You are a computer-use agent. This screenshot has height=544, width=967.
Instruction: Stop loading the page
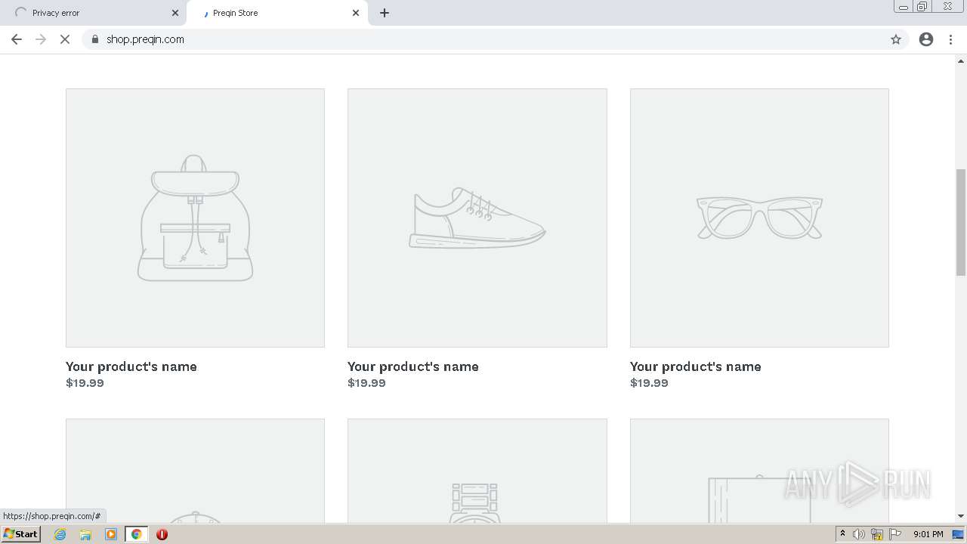tap(65, 39)
